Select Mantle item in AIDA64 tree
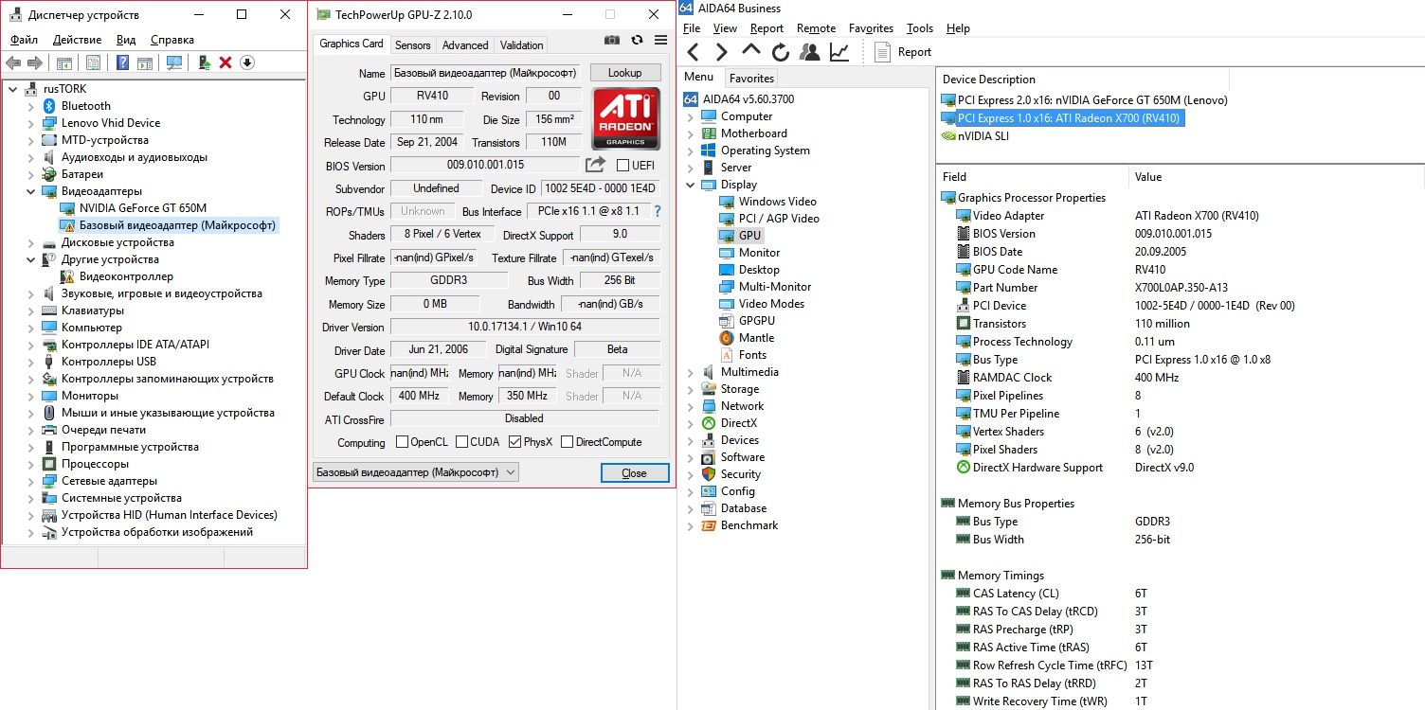 pyautogui.click(x=747, y=338)
